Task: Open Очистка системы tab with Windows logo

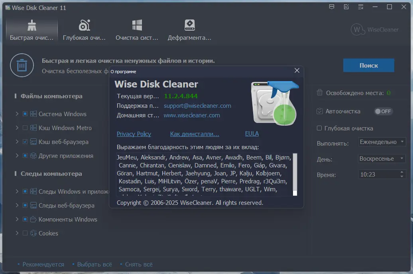Action: [137, 30]
